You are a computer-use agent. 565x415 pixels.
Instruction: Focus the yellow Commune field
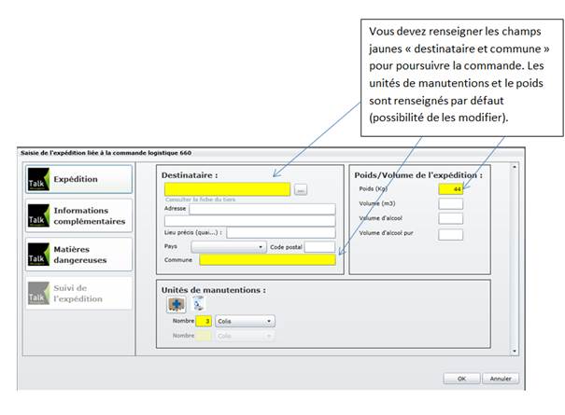267,260
